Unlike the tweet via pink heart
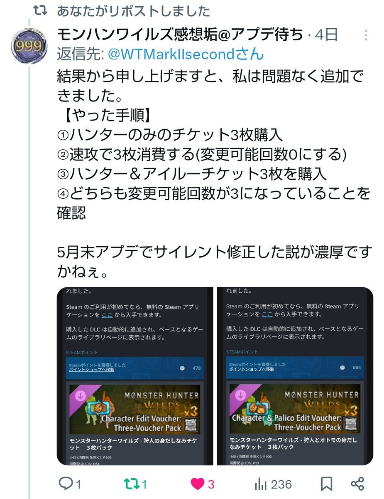 coord(198,484)
